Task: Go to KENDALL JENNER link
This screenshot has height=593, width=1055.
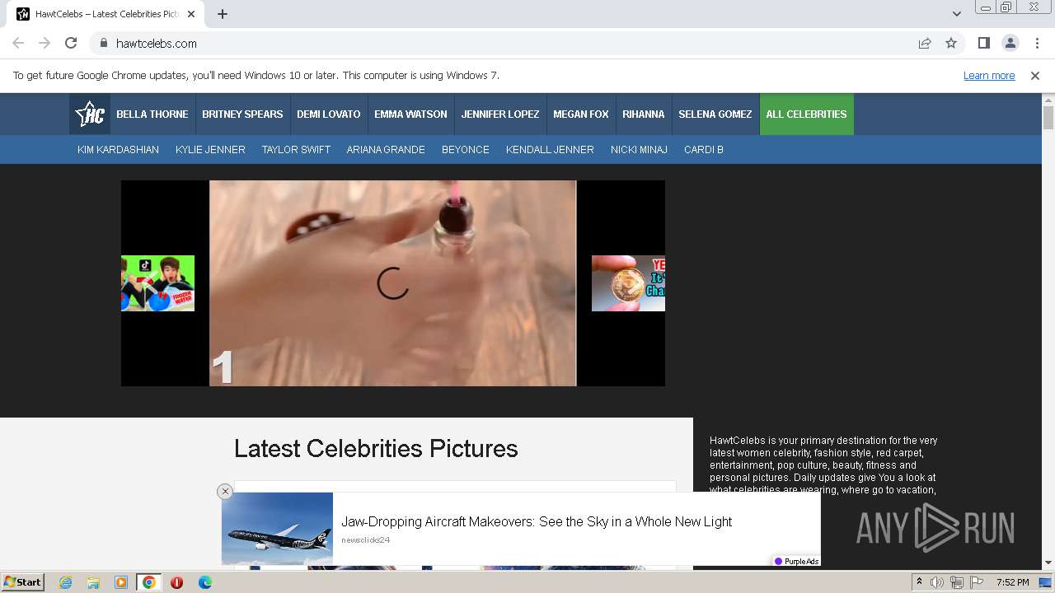Action: coord(550,150)
